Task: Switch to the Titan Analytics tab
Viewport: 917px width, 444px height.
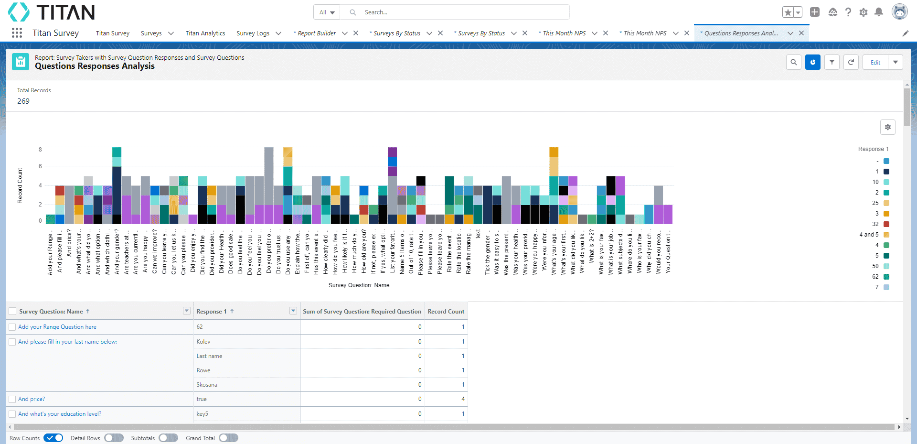Action: click(205, 33)
